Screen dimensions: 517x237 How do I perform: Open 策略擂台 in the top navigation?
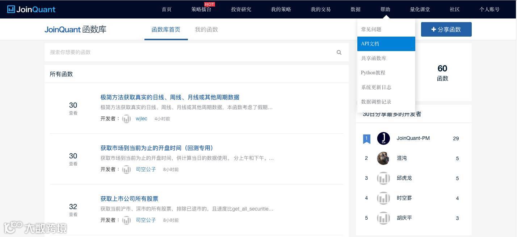pos(201,9)
